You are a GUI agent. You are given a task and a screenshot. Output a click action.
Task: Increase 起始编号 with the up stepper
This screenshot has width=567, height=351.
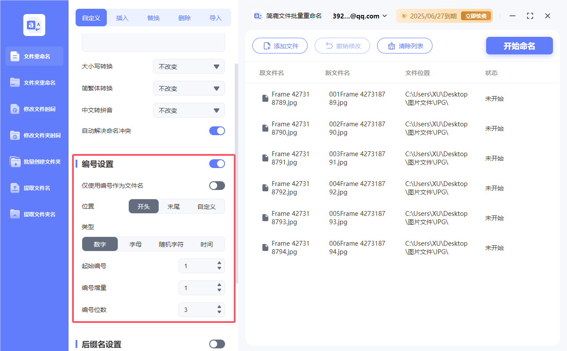point(218,263)
